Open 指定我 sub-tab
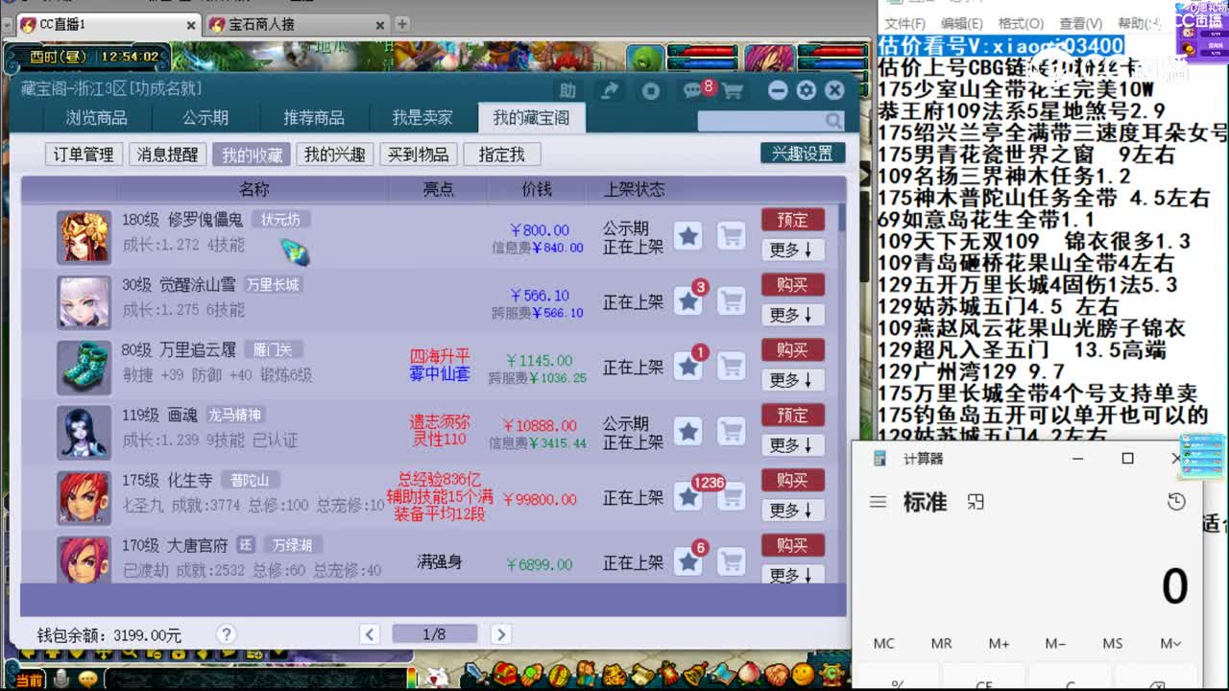The width and height of the screenshot is (1229, 691). coord(502,155)
